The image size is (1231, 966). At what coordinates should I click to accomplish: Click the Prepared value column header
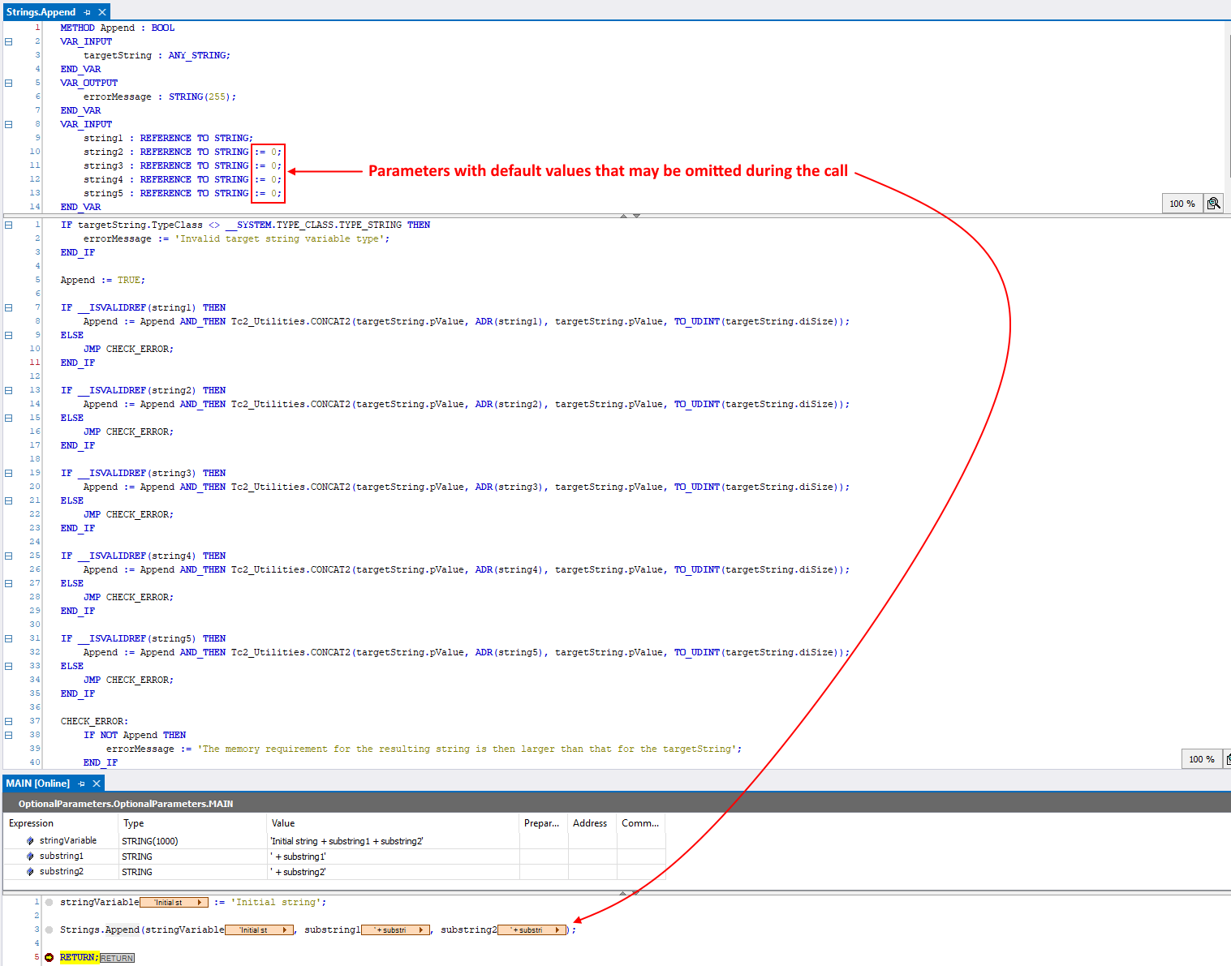pyautogui.click(x=544, y=823)
